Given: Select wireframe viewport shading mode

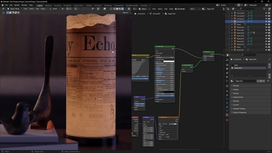Looking at the screenshot, I should (114, 8).
